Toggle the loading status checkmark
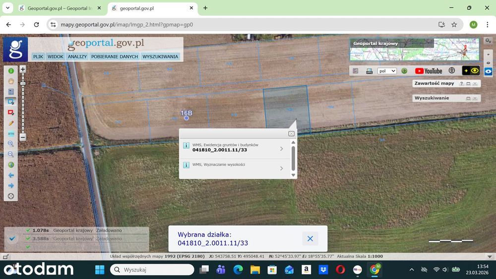 tap(12, 238)
